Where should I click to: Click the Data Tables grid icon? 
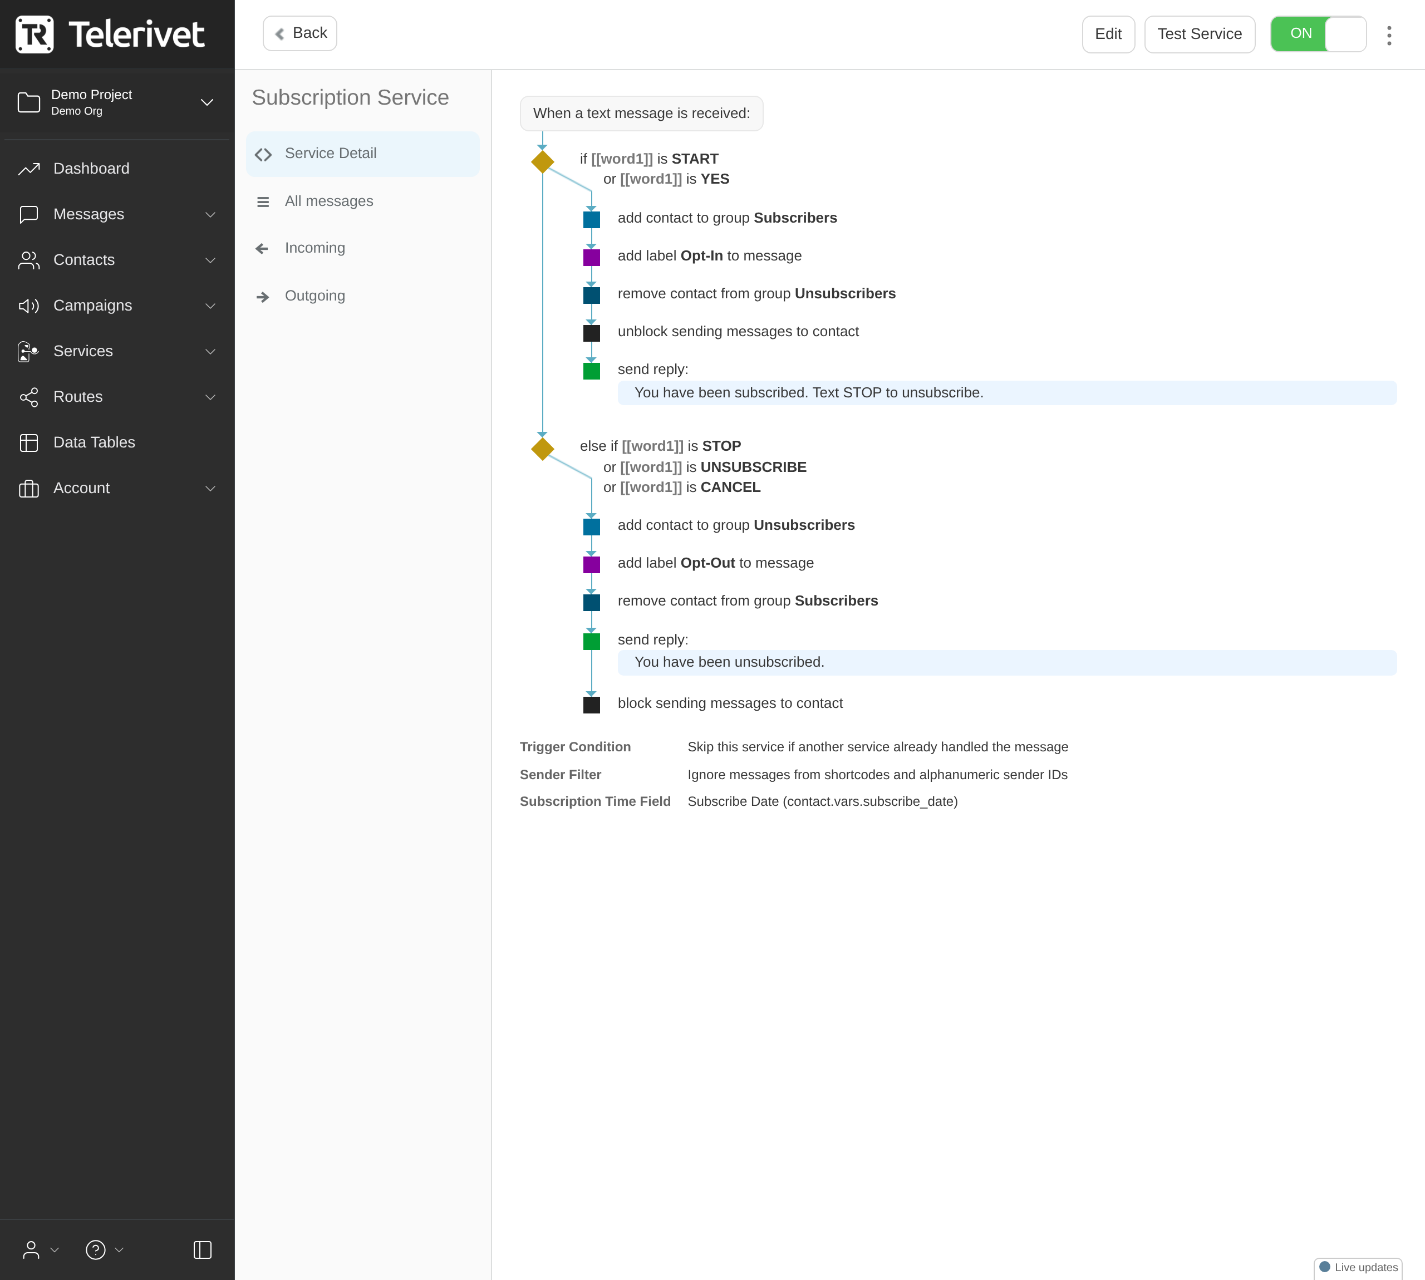tap(29, 442)
